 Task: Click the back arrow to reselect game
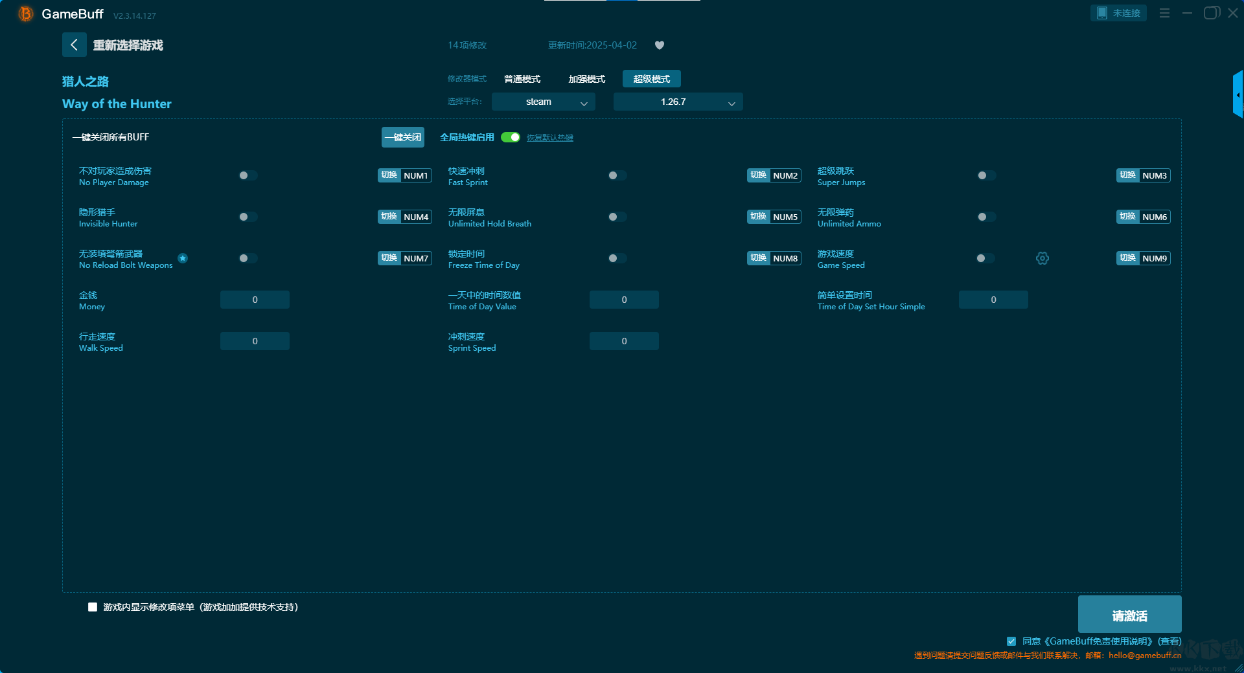(x=74, y=45)
